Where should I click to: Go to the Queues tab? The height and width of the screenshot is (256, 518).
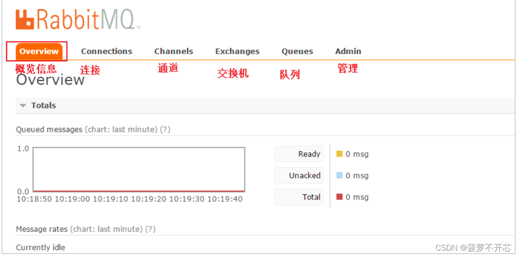coord(297,51)
